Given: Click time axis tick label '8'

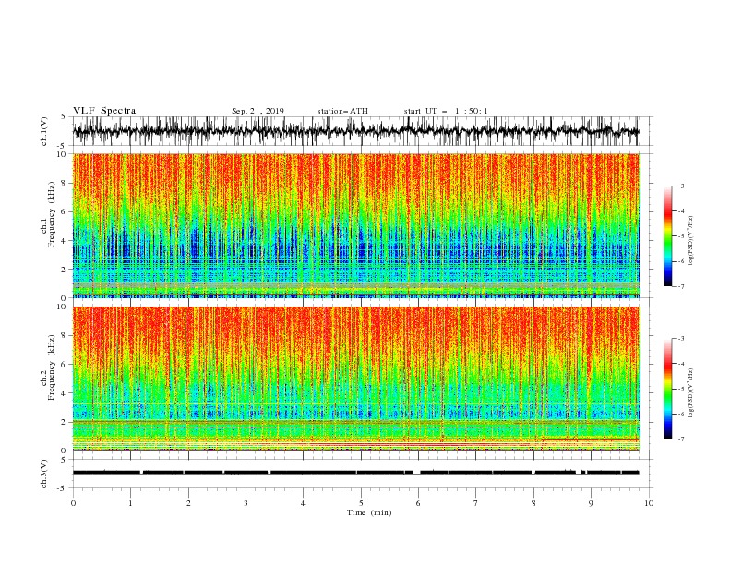Looking at the screenshot, I should click(x=533, y=503).
